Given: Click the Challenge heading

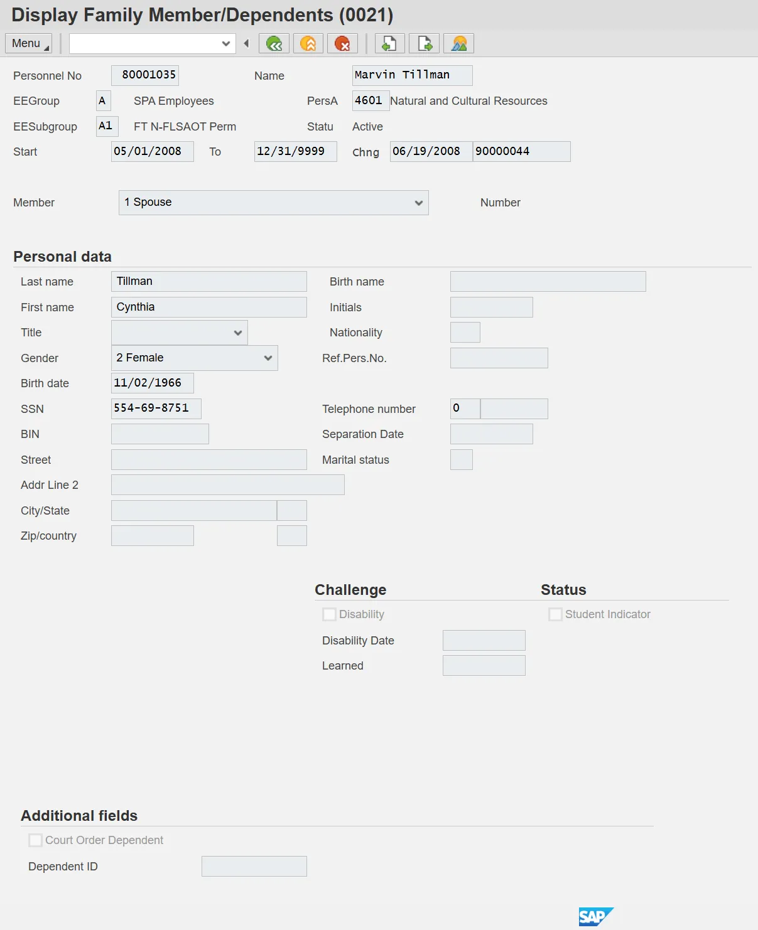Looking at the screenshot, I should [350, 590].
